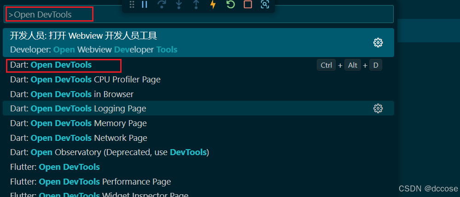The height and width of the screenshot is (197, 460).
Task: Pick Dart: Open DevTools Network Page
Action: click(198, 138)
